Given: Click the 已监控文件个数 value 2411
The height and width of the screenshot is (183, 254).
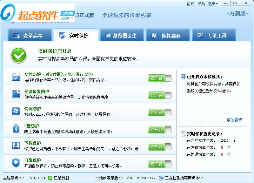Looking at the screenshot, I should coord(225,140).
